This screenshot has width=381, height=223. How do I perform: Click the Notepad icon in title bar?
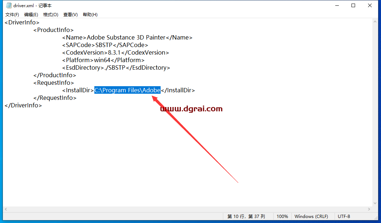point(9,5)
